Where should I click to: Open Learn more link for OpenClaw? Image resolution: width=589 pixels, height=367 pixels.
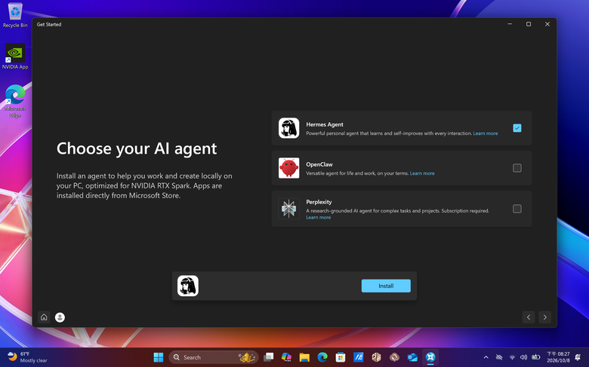click(x=422, y=173)
